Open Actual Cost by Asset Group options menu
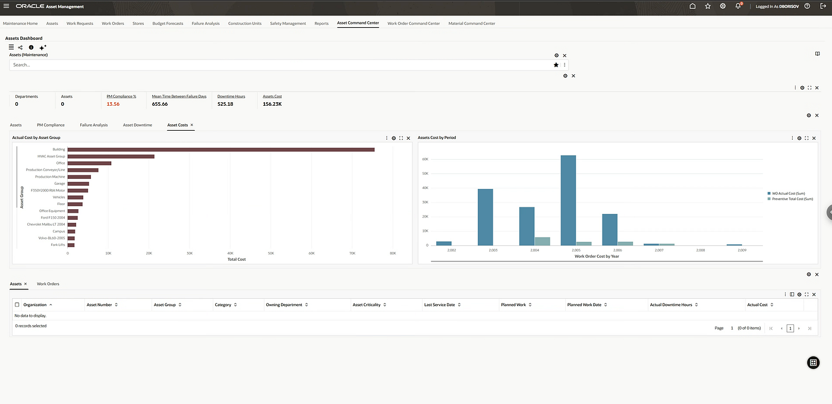Viewport: 832px width, 404px height. [386, 138]
